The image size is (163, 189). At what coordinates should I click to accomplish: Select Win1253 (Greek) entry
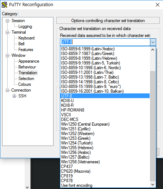pyautogui.click(x=105, y=138)
